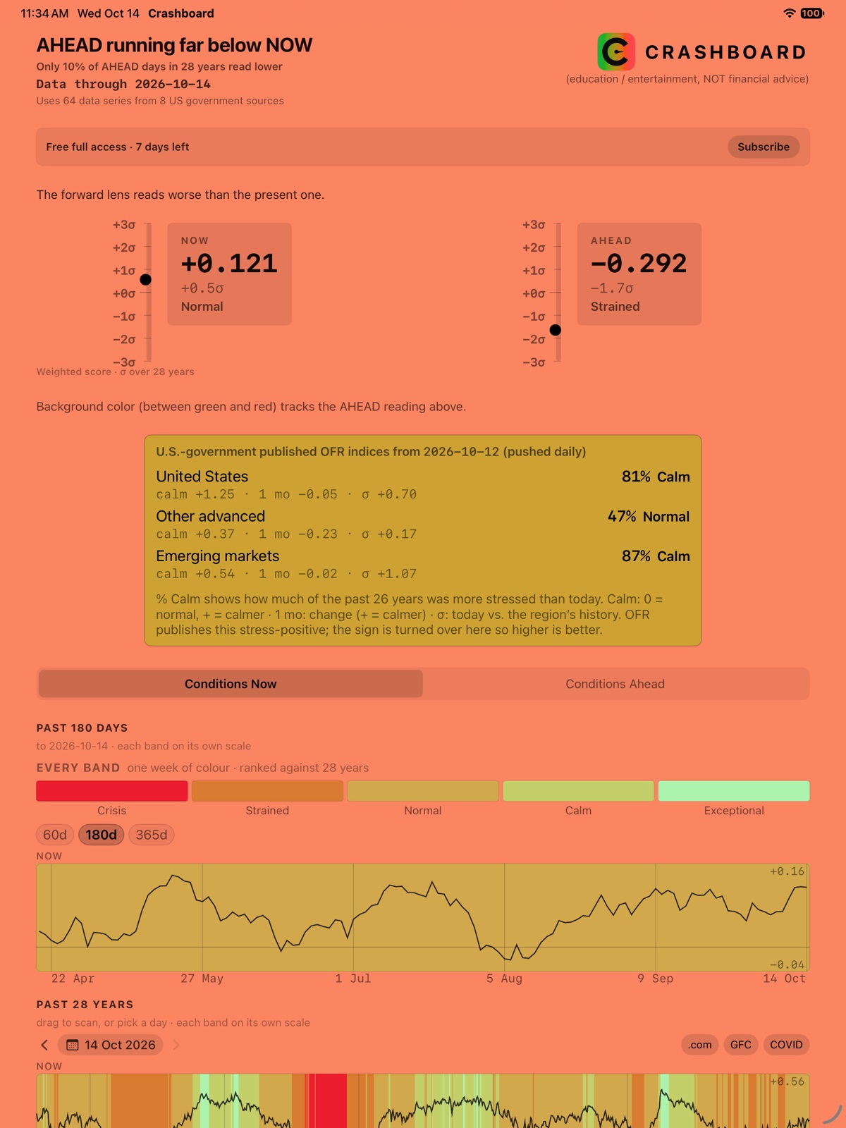Select the 365d range
The image size is (846, 1128).
pyautogui.click(x=152, y=835)
